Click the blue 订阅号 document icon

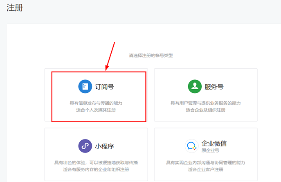[x=85, y=87]
